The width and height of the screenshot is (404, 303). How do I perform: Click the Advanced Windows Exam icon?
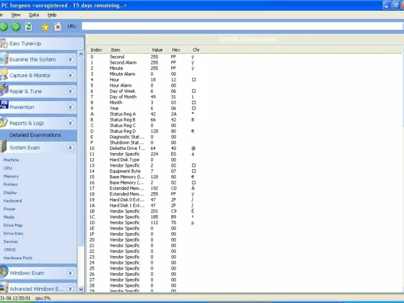pyautogui.click(x=4, y=288)
